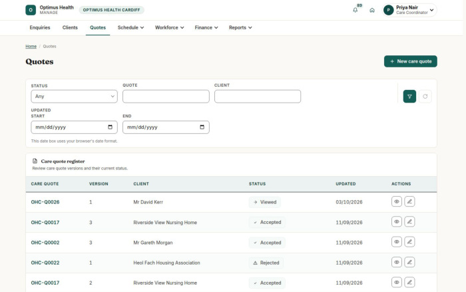Follow the Home breadcrumb link
The image size is (466, 292).
31,47
